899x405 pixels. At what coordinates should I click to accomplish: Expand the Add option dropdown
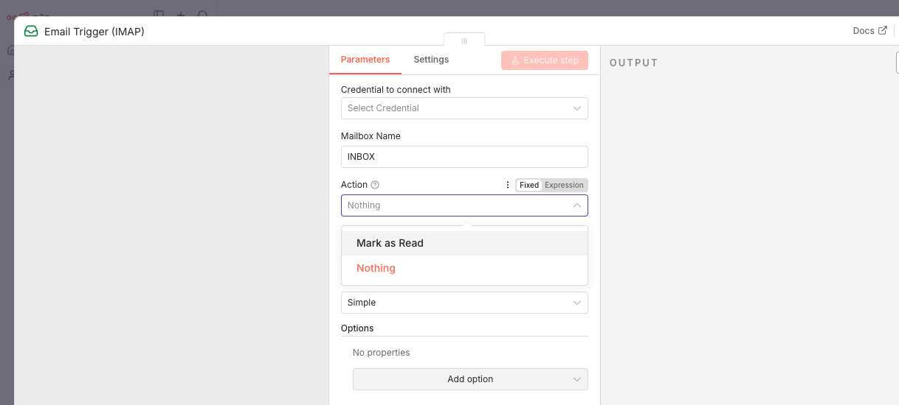470,379
